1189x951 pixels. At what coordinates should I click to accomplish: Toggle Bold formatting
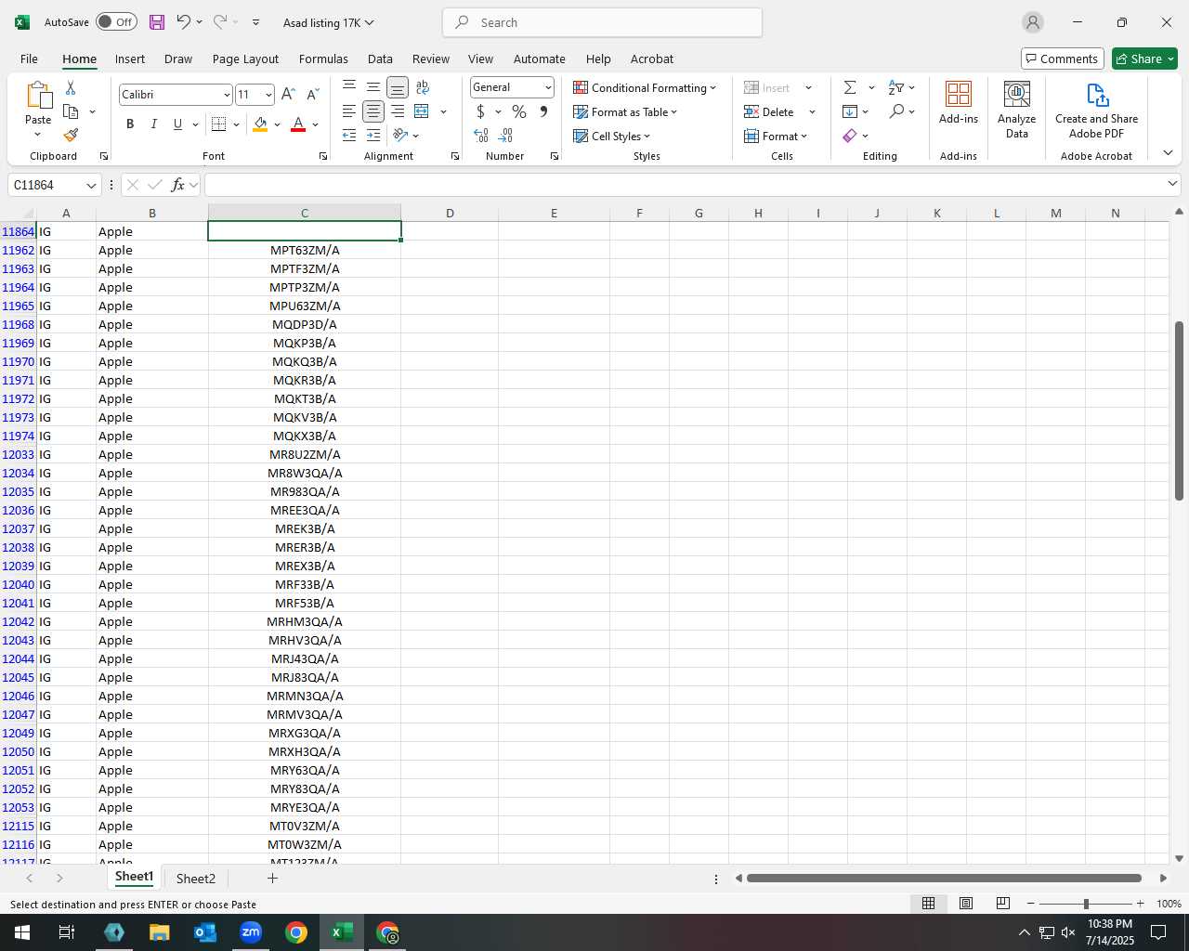(130, 124)
